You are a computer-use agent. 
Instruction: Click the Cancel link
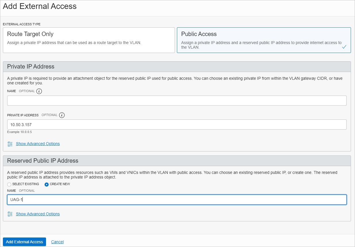tap(57, 242)
